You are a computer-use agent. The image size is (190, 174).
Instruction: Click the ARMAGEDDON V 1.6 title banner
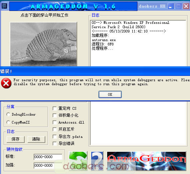(x=73, y=6)
